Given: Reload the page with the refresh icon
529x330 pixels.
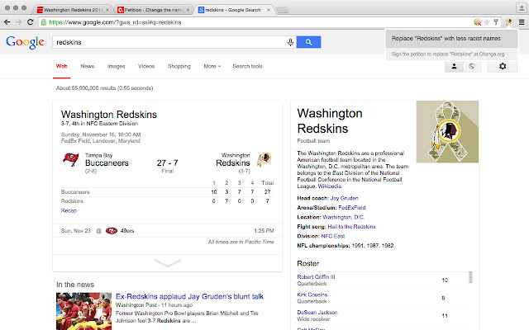Looking at the screenshot, I should (x=30, y=22).
